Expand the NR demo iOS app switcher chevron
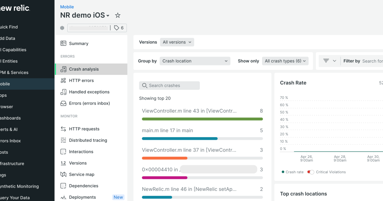The height and width of the screenshot is (201, 383). tap(108, 15)
